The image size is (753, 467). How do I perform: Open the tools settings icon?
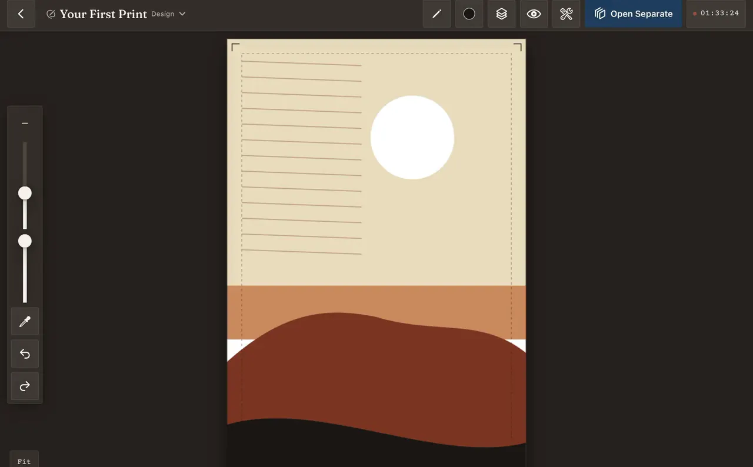(x=566, y=14)
